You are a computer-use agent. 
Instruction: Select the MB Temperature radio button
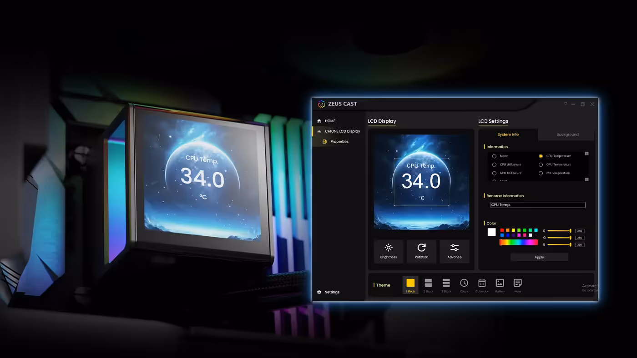click(541, 173)
